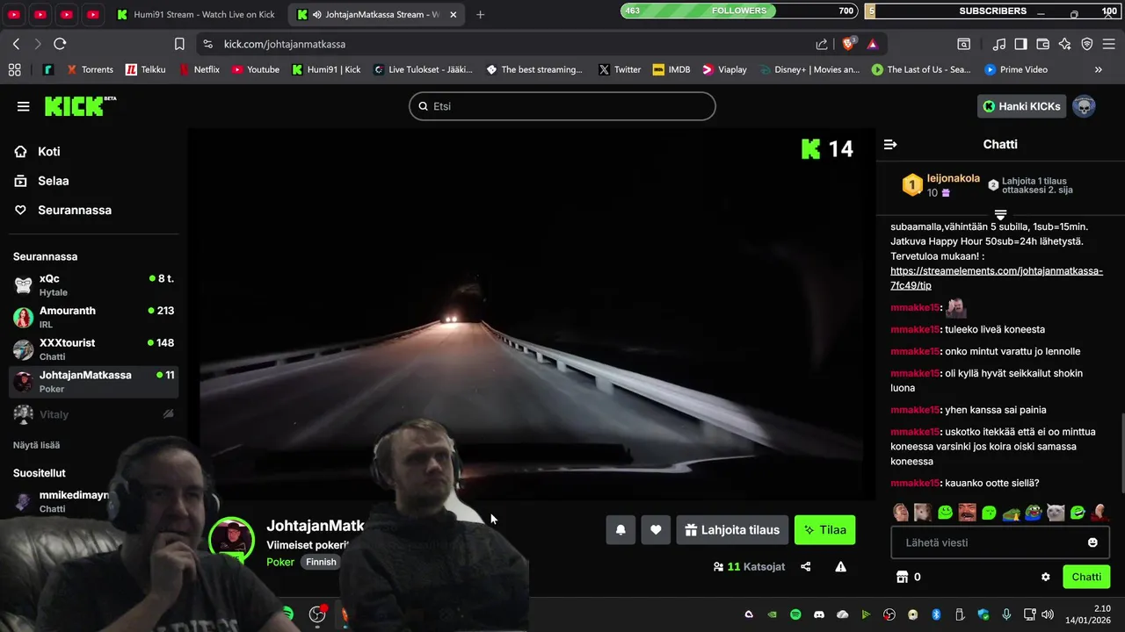Screen dimensions: 1125x632
Task: Click the Finnish language tag
Action: pos(321,562)
